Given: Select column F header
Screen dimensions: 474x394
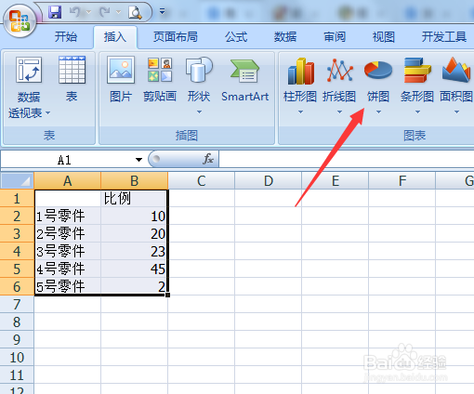Looking at the screenshot, I should click(402, 180).
